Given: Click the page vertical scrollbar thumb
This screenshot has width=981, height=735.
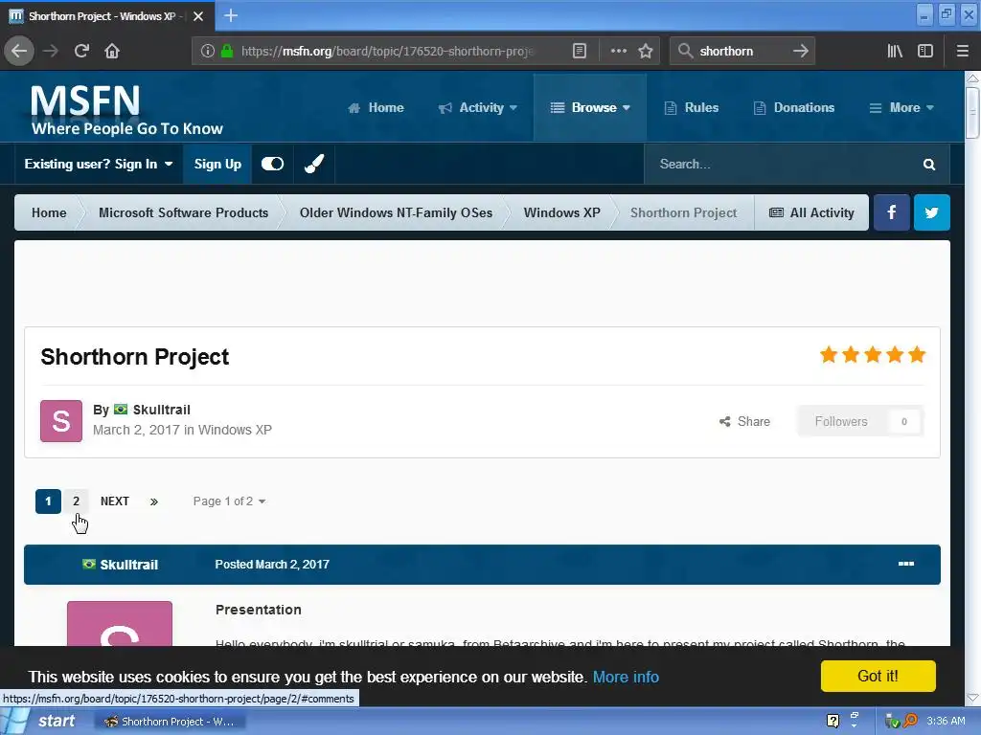Looking at the screenshot, I should pyautogui.click(x=972, y=113).
